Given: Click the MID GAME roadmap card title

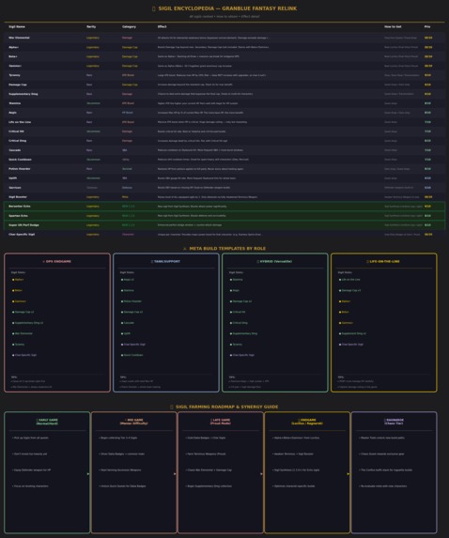Looking at the screenshot, I should 134,422.
